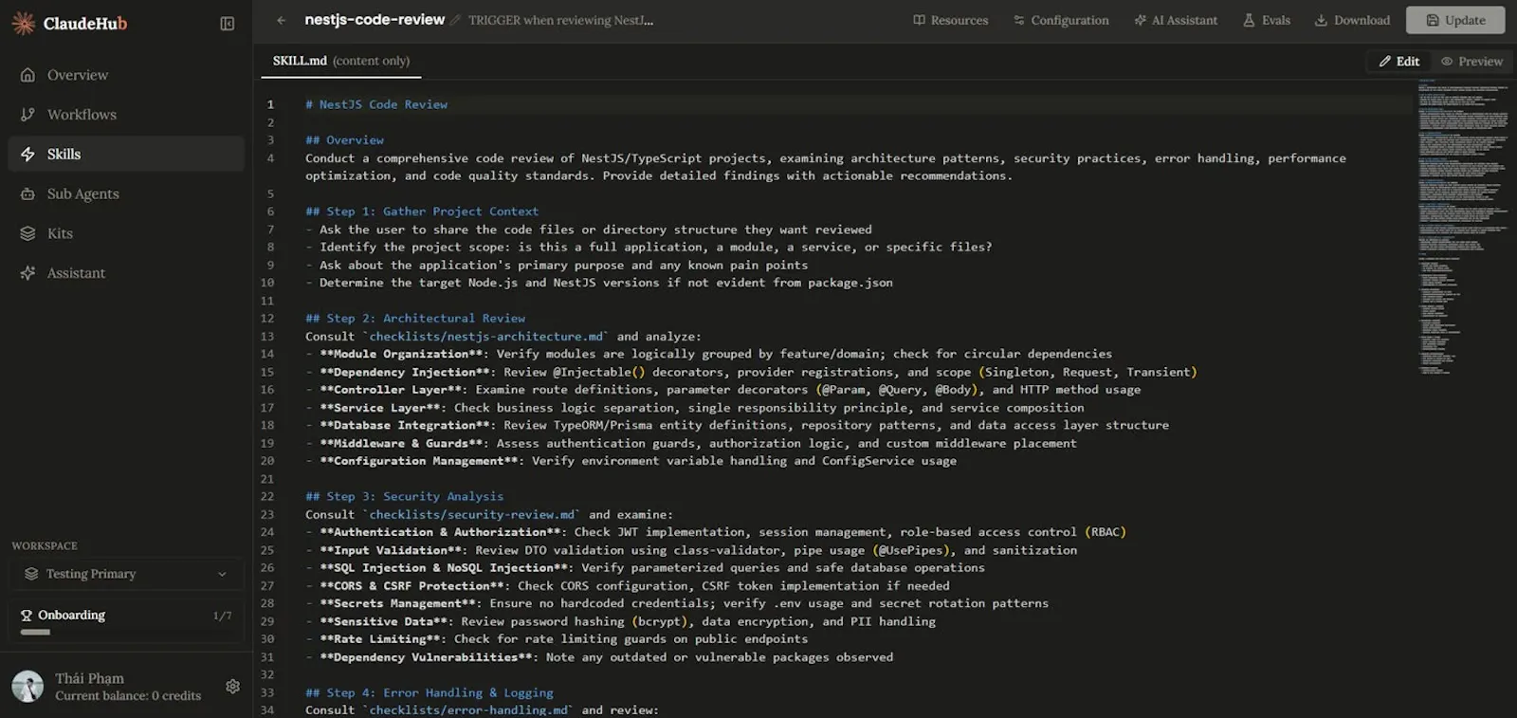Open Configuration settings

point(1061,20)
